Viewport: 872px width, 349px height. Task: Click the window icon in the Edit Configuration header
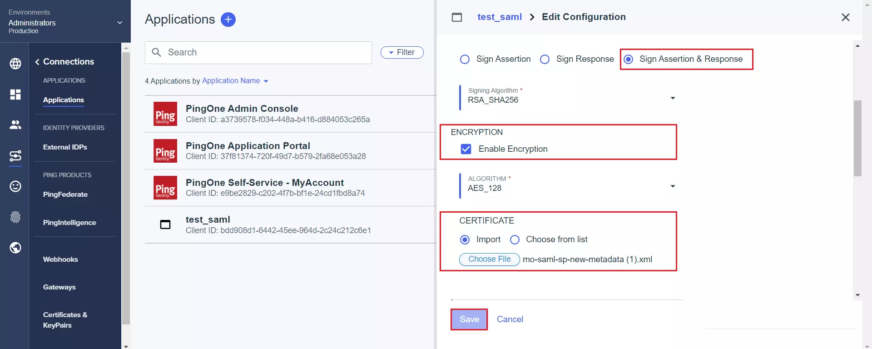click(457, 17)
